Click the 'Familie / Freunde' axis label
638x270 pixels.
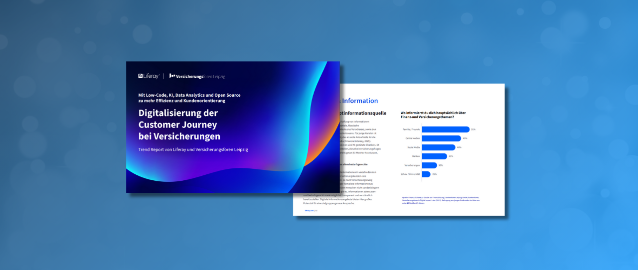410,130
